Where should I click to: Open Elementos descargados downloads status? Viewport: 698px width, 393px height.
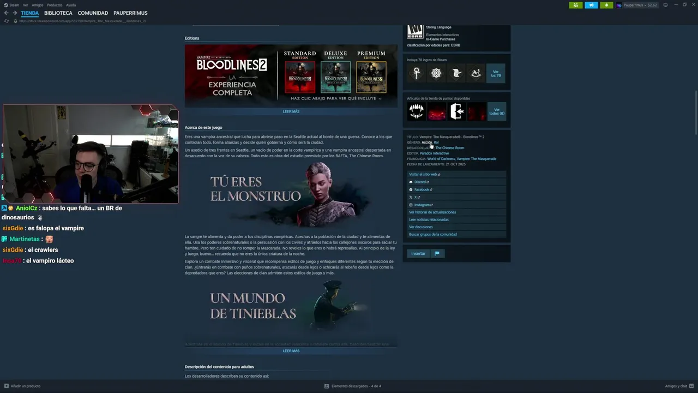353,386
